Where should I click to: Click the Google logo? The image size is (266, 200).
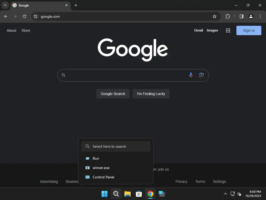point(133,50)
